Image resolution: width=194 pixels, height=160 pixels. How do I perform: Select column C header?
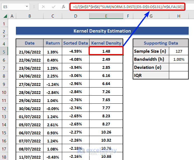53,16
